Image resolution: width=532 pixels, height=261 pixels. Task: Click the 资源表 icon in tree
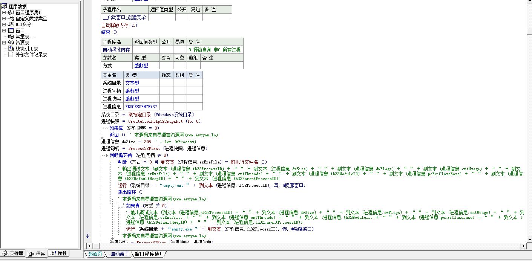[x=11, y=43]
